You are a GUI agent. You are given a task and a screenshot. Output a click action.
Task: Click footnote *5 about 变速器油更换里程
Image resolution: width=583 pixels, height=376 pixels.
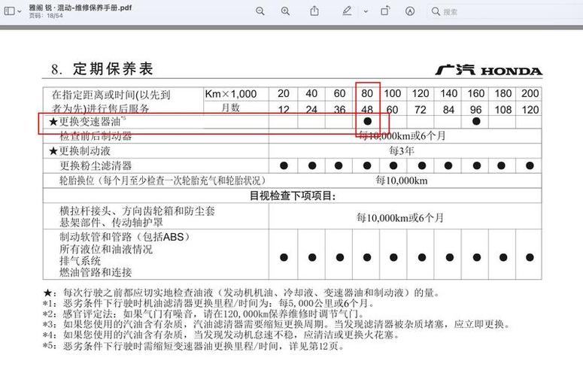click(193, 346)
